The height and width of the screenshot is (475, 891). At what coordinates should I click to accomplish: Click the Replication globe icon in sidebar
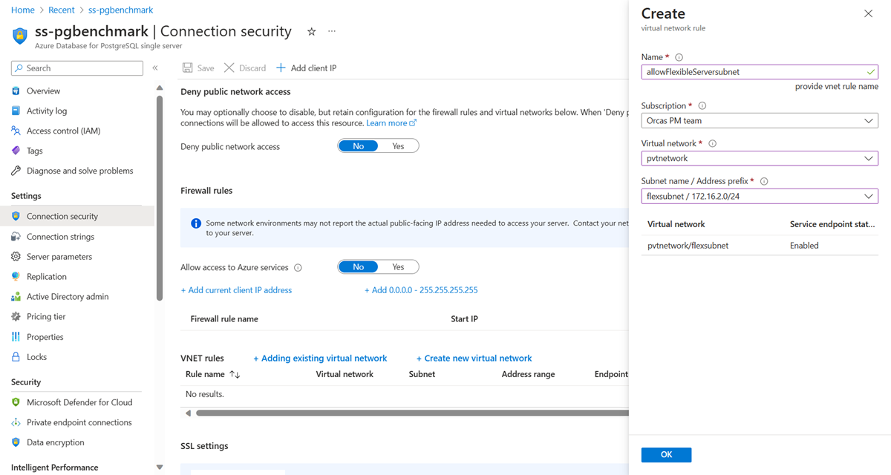(16, 277)
